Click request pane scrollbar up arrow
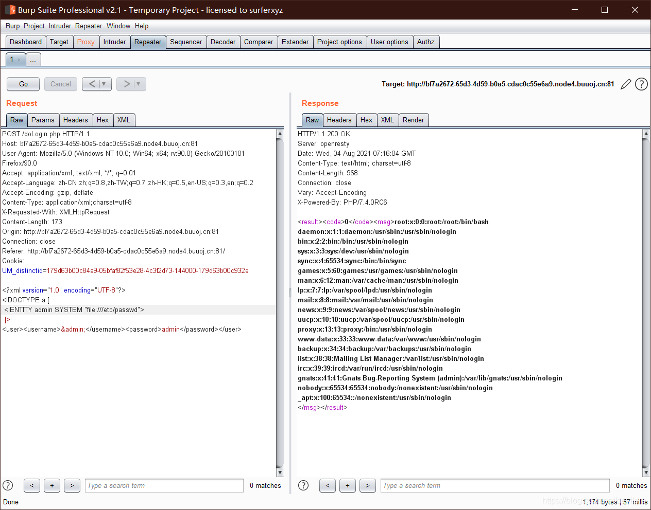The image size is (651, 510). (280, 134)
